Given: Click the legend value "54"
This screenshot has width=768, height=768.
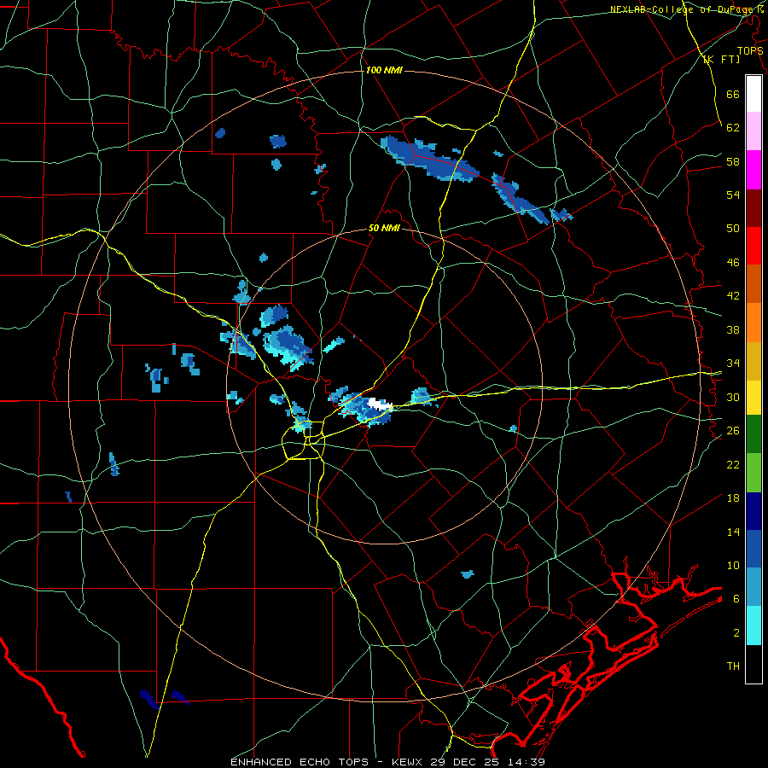Looking at the screenshot, I should coord(733,195).
